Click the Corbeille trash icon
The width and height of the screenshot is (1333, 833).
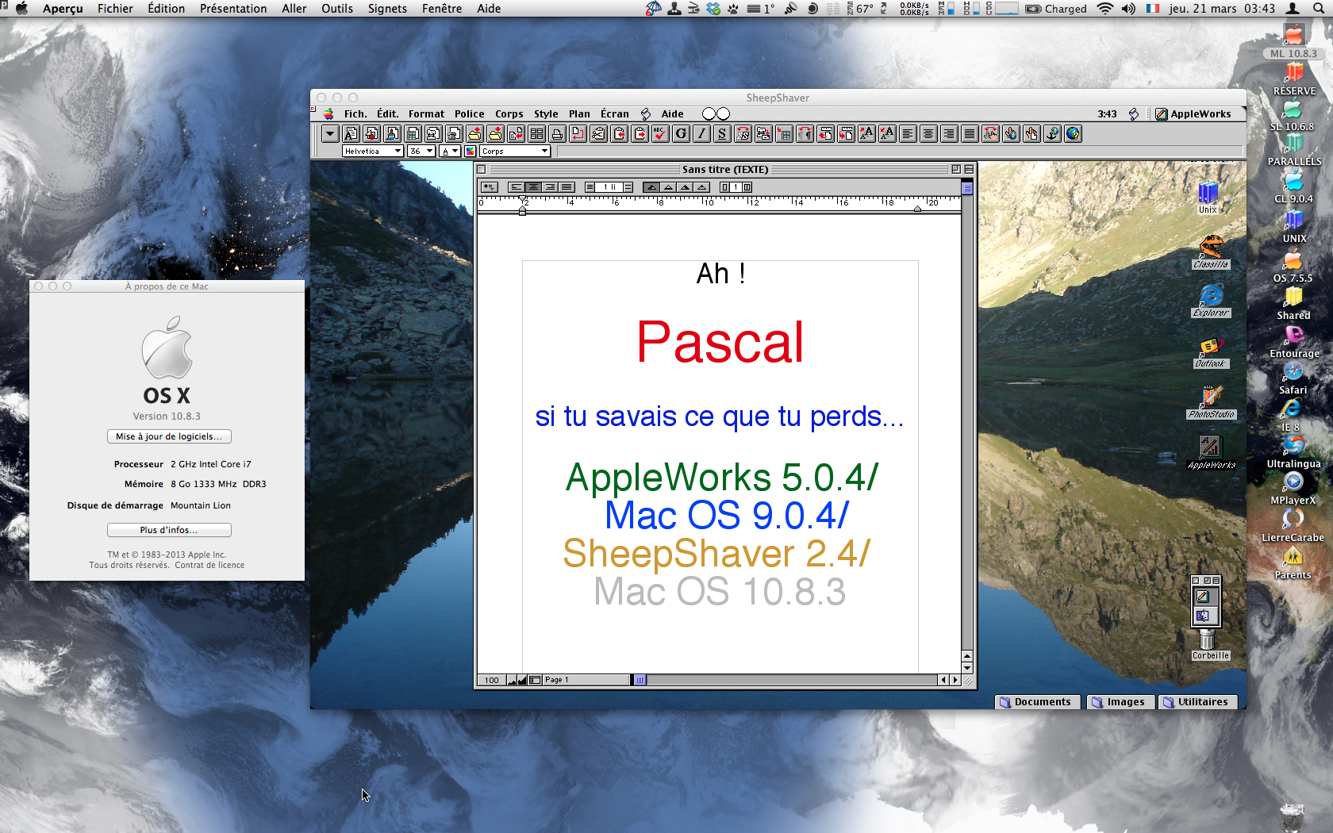tap(1207, 641)
